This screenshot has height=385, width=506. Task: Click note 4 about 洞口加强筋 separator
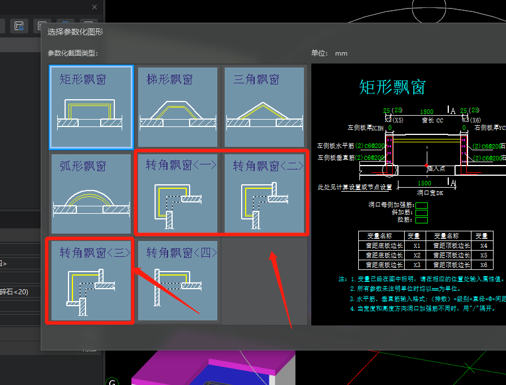(423, 308)
